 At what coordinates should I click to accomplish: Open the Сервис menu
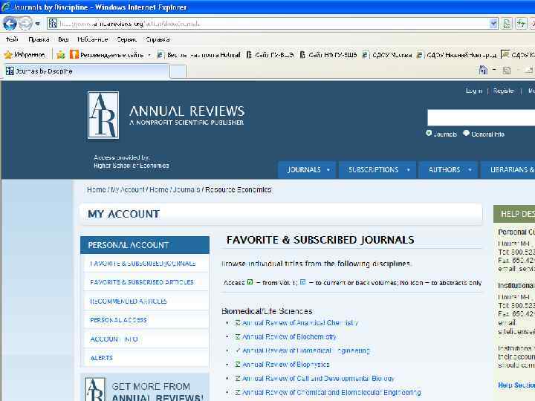pos(126,39)
